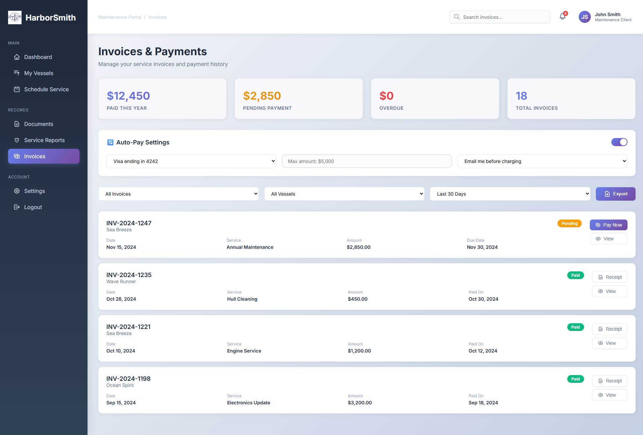View invoice INV-2024-1247 details

click(608, 239)
